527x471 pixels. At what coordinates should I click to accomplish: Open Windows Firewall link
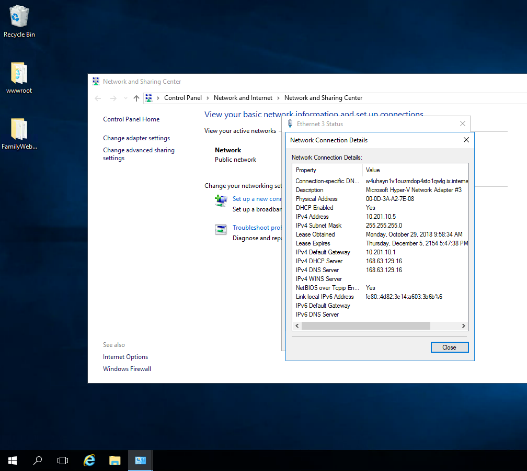[x=127, y=369]
